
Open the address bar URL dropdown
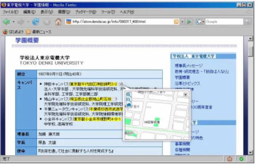pos(182,22)
